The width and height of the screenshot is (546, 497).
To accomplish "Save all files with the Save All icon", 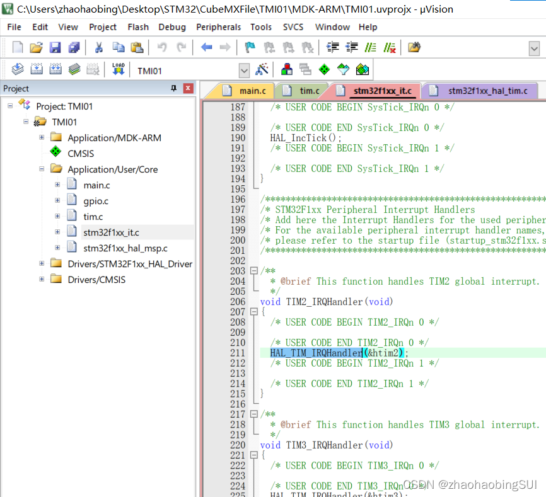I will (74, 47).
